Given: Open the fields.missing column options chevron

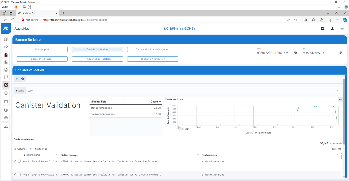Looking at the screenshot, I should pyautogui.click(x=338, y=155).
